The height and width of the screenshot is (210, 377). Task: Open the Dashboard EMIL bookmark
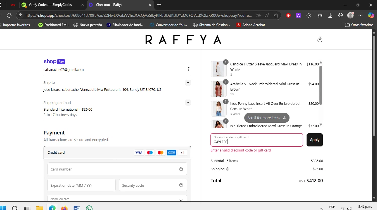click(54, 25)
